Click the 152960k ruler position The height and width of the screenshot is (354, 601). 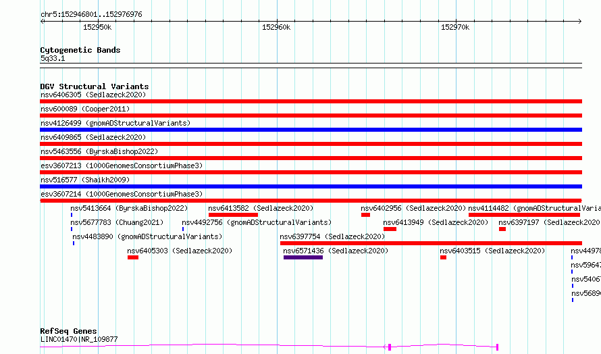tap(276, 27)
